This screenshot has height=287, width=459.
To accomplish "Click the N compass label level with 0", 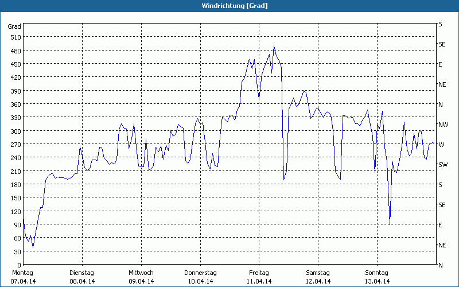I will click(440, 265).
